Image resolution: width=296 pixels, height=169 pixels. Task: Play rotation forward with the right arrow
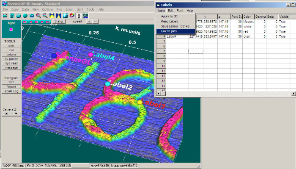coord(42,22)
